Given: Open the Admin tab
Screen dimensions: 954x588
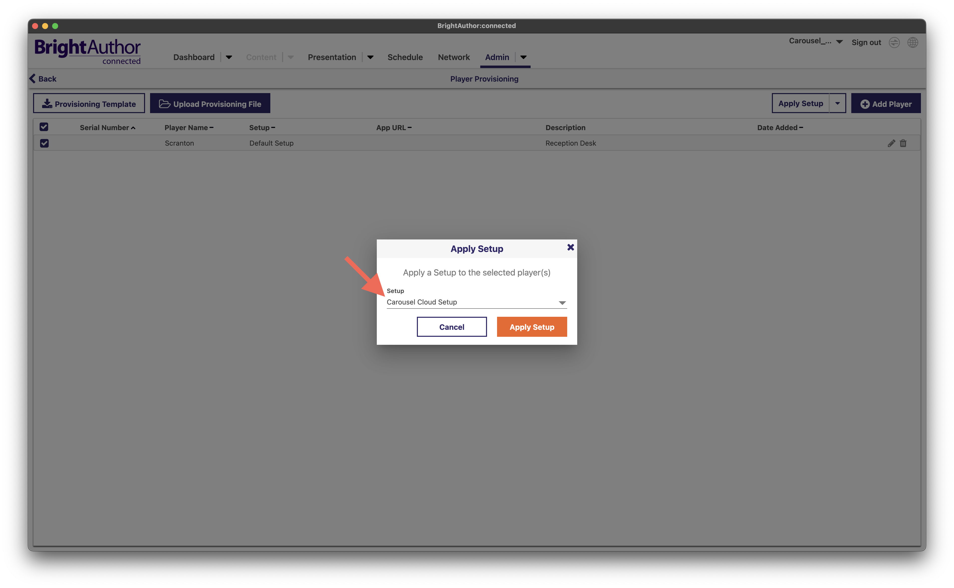Looking at the screenshot, I should pos(497,57).
